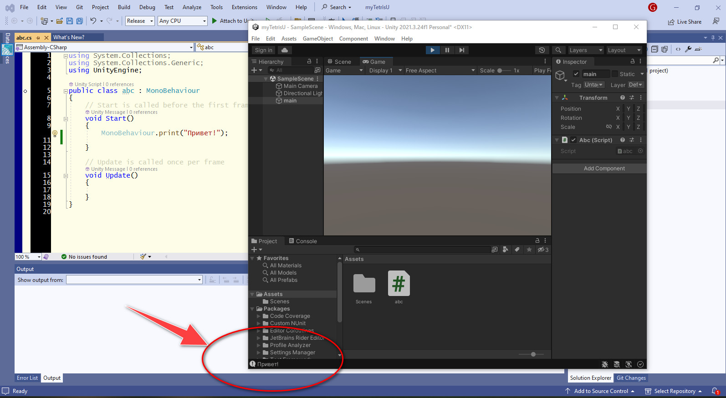Click the Search by Type icon in Project
The image size is (726, 398).
pyautogui.click(x=505, y=250)
